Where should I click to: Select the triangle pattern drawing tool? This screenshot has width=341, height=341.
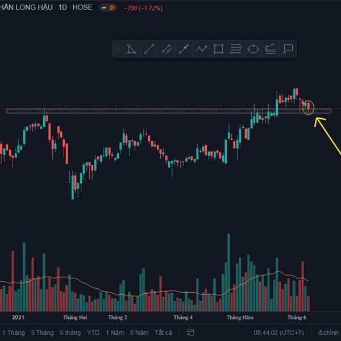(132, 49)
